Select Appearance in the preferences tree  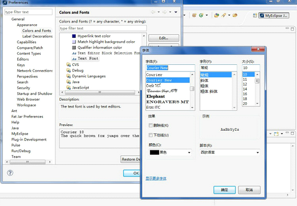coord(27,25)
